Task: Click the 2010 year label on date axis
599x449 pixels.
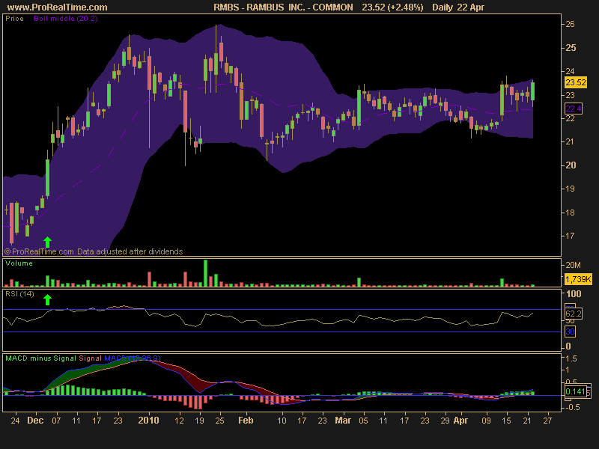Action: [x=148, y=421]
